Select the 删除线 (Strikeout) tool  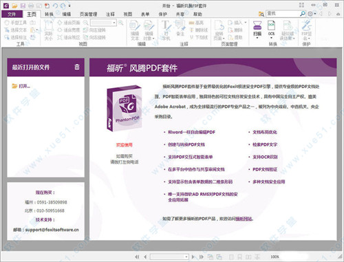pyautogui.click(x=199, y=30)
